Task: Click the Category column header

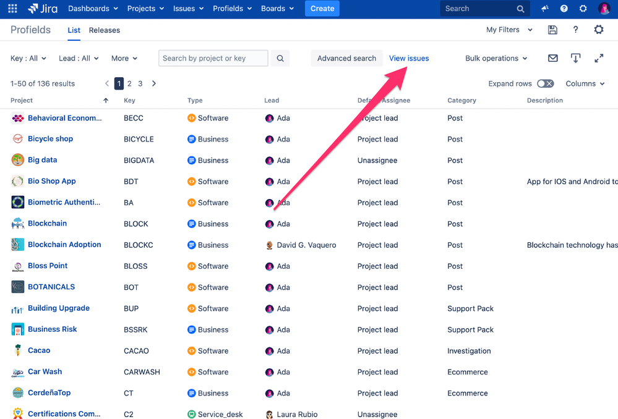Action: pos(461,100)
